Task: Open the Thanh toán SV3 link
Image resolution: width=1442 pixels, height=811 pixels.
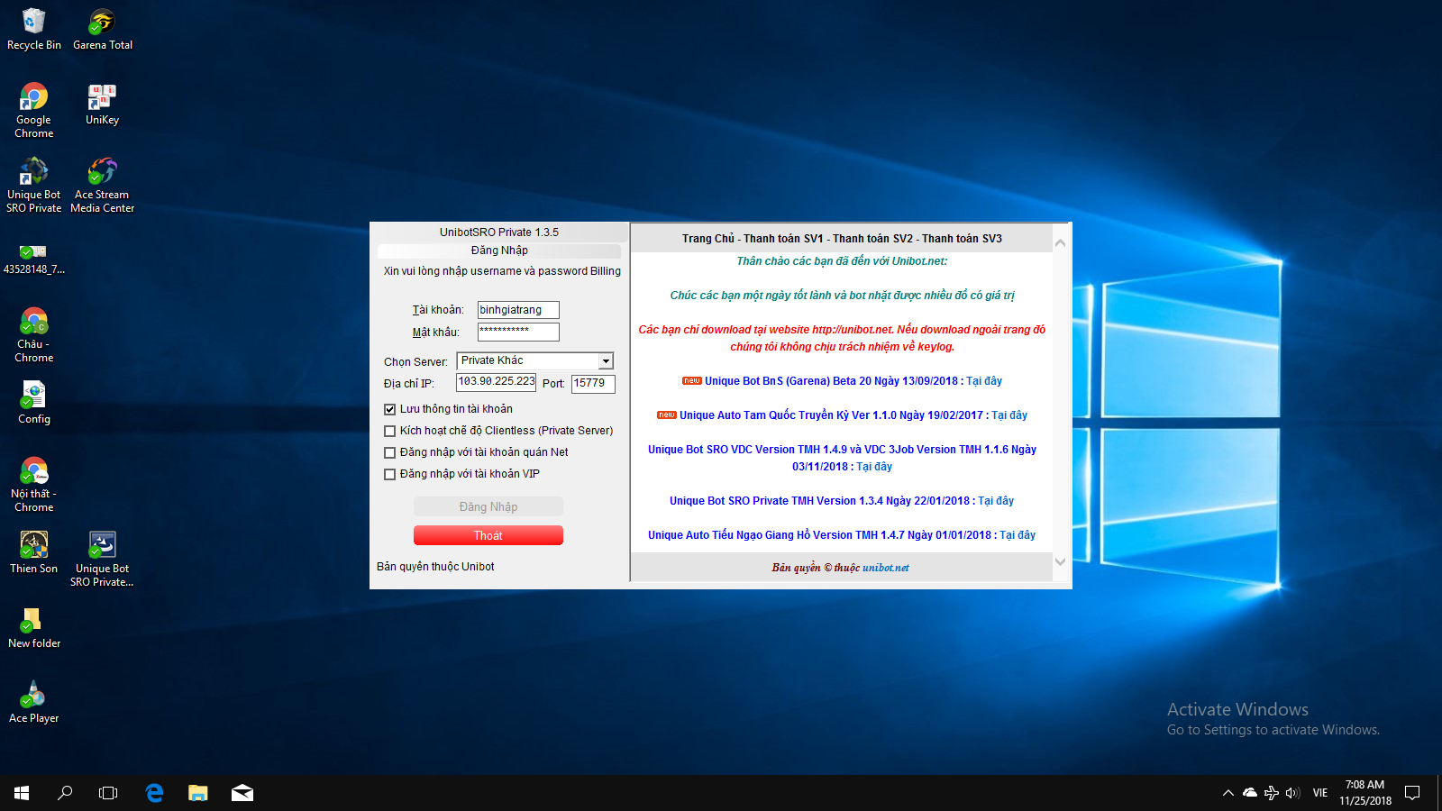Action: pos(962,239)
